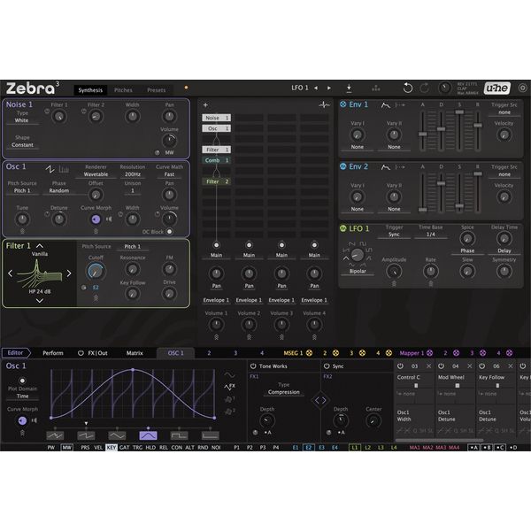This screenshot has height=531, width=531.
Task: Select the Comb 1 module in grid
Action: point(218,160)
